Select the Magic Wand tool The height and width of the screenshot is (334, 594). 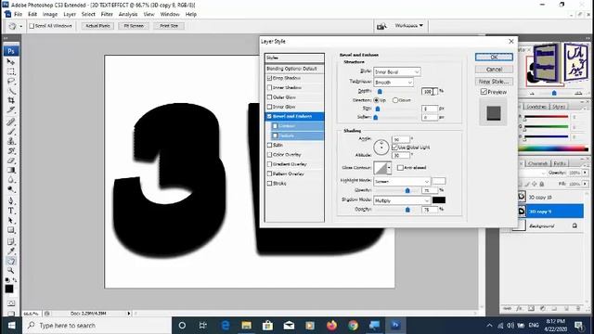click(11, 91)
